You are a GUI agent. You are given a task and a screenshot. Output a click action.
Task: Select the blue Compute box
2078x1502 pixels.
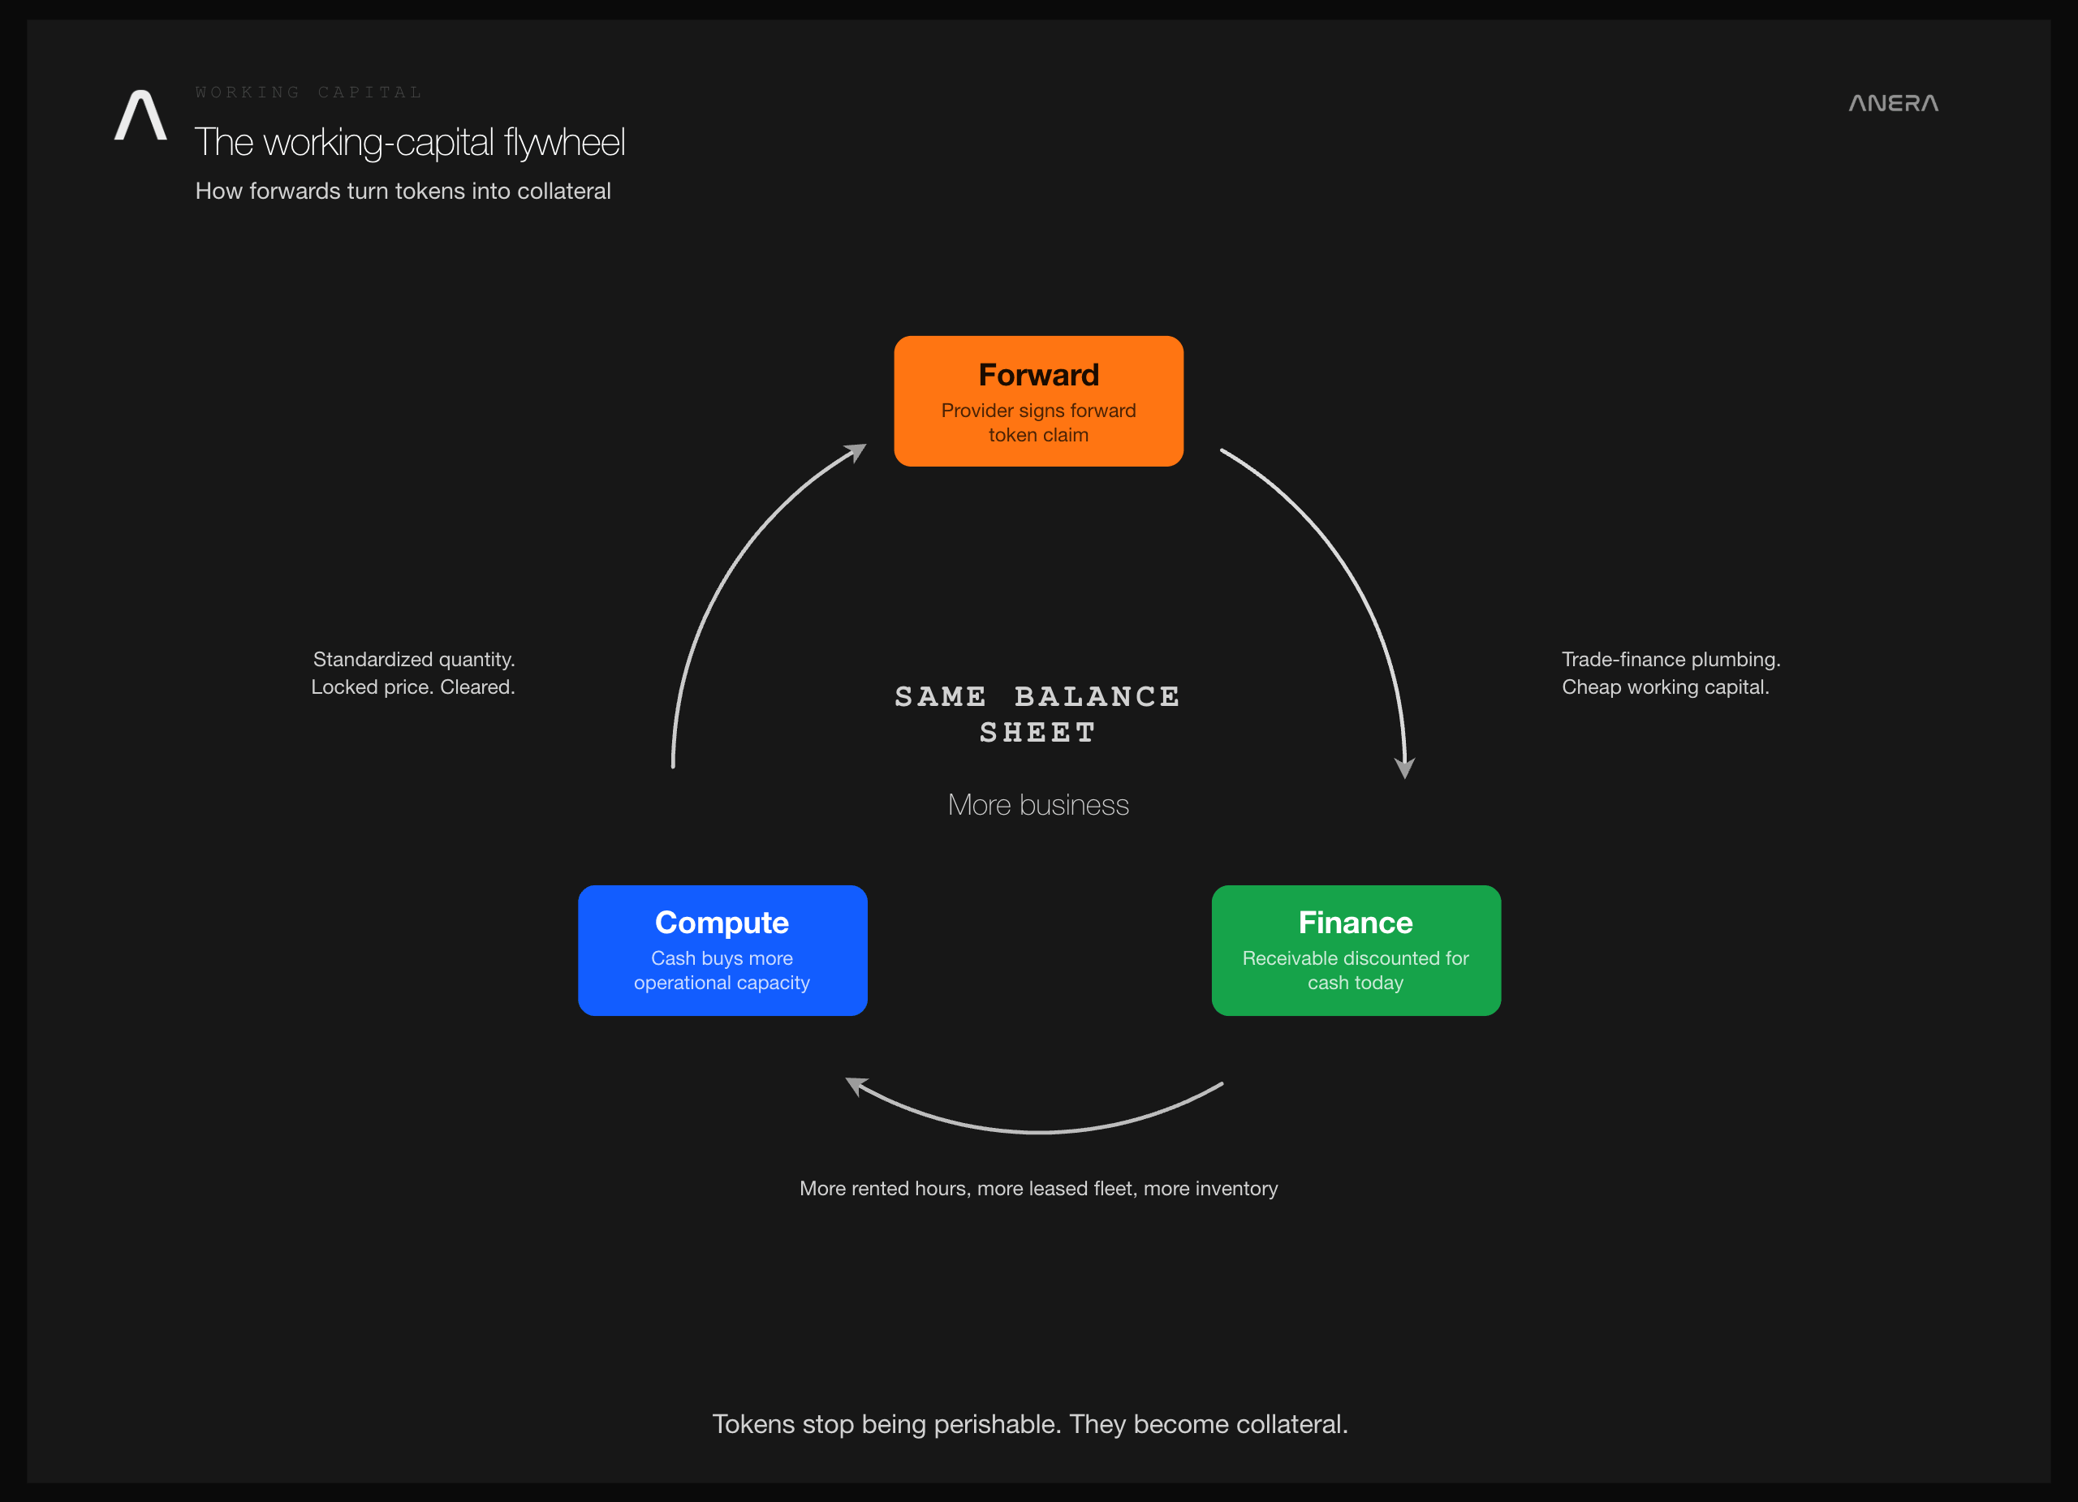(x=722, y=949)
